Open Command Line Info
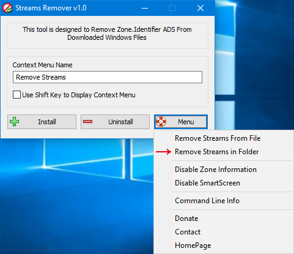 [x=207, y=201]
